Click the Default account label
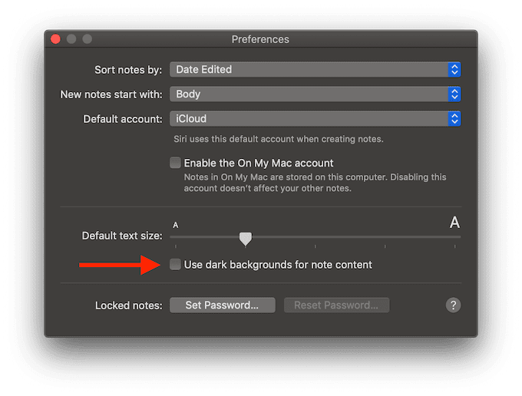This screenshot has width=522, height=396. tap(123, 119)
